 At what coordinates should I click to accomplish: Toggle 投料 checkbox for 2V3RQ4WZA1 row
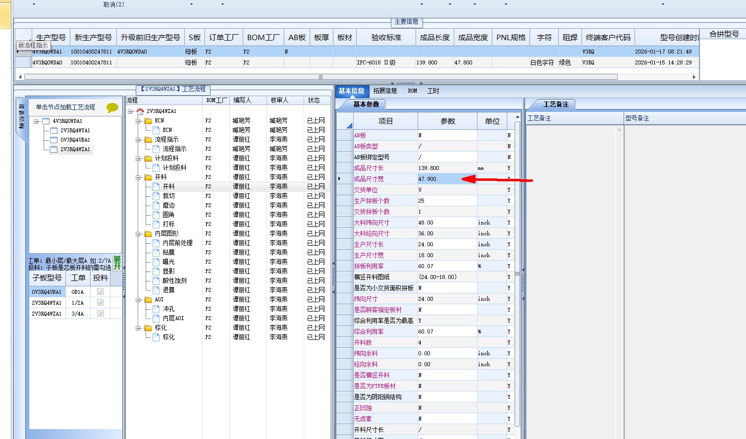[x=101, y=314]
